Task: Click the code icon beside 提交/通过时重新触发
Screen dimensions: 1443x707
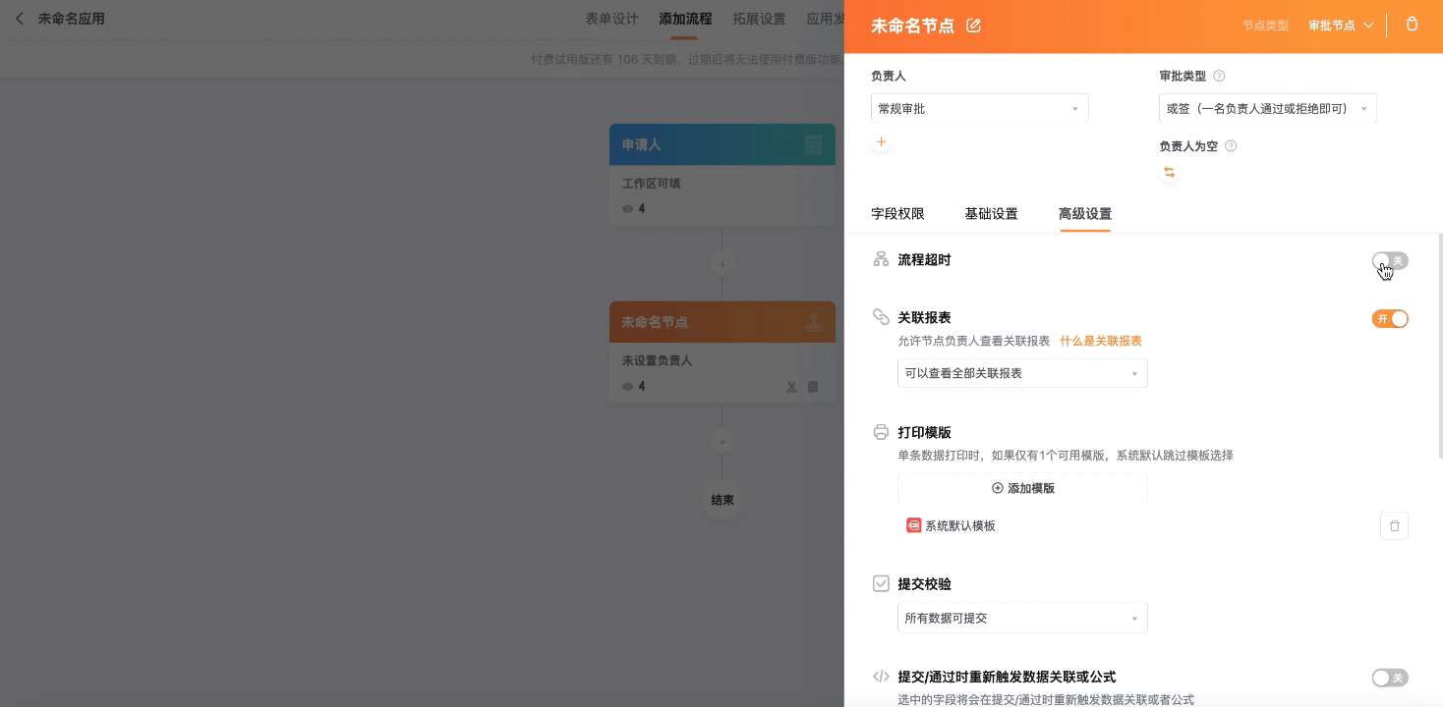Action: 881,677
